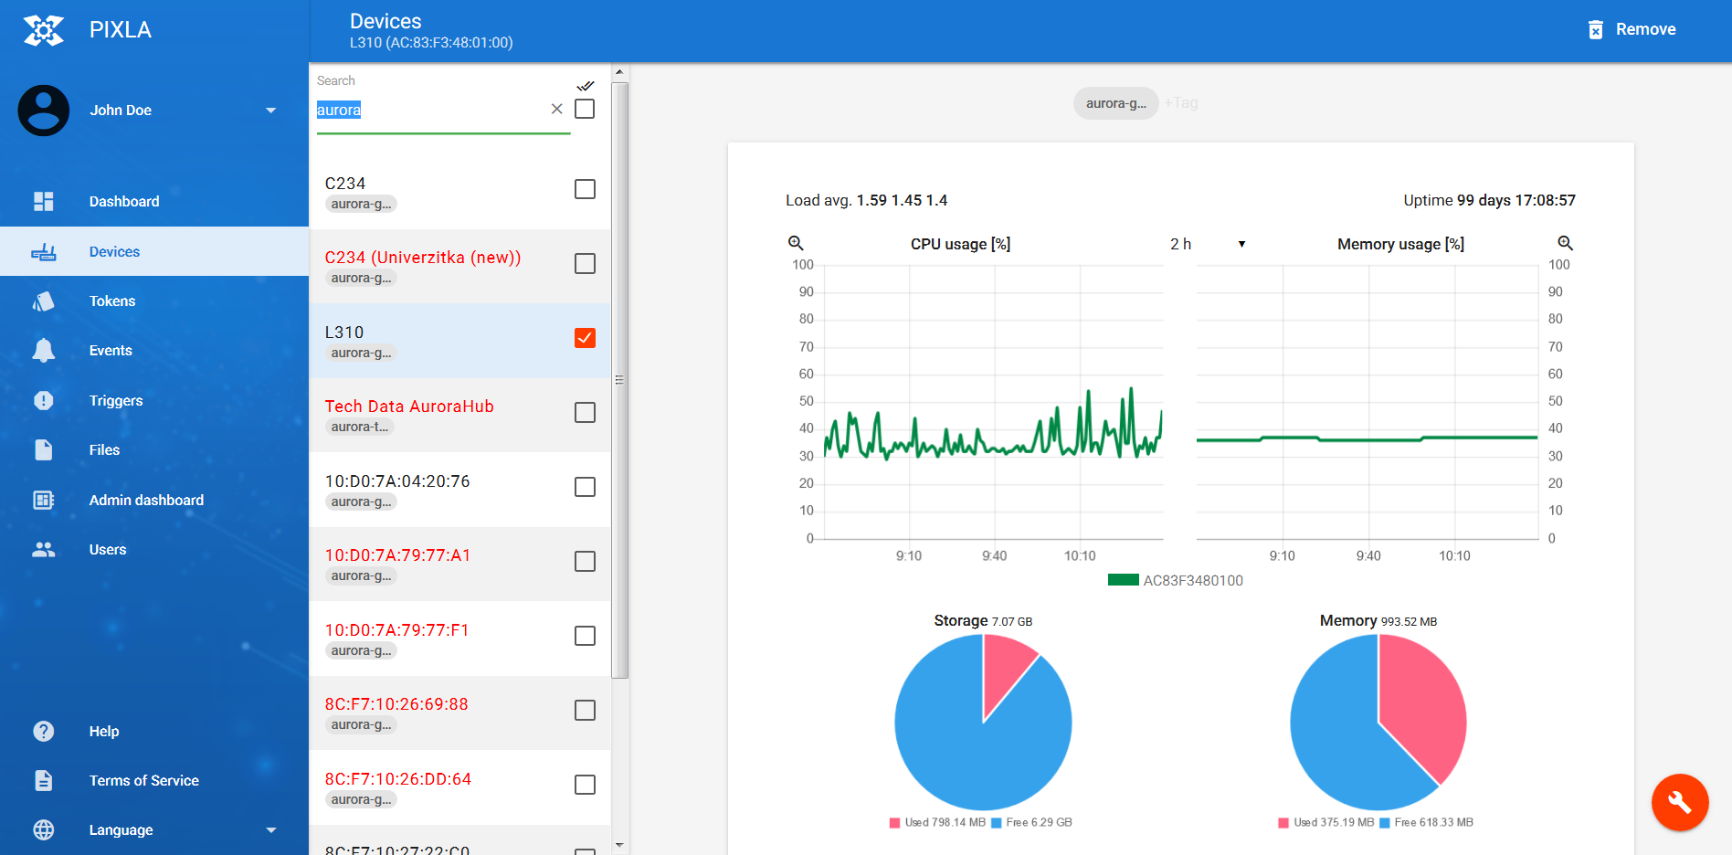Click the Storage pie chart
Image resolution: width=1732 pixels, height=855 pixels.
pyautogui.click(x=983, y=723)
